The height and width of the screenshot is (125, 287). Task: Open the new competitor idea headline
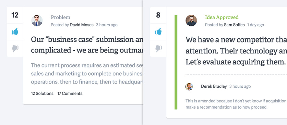pyautogui.click(x=236, y=51)
